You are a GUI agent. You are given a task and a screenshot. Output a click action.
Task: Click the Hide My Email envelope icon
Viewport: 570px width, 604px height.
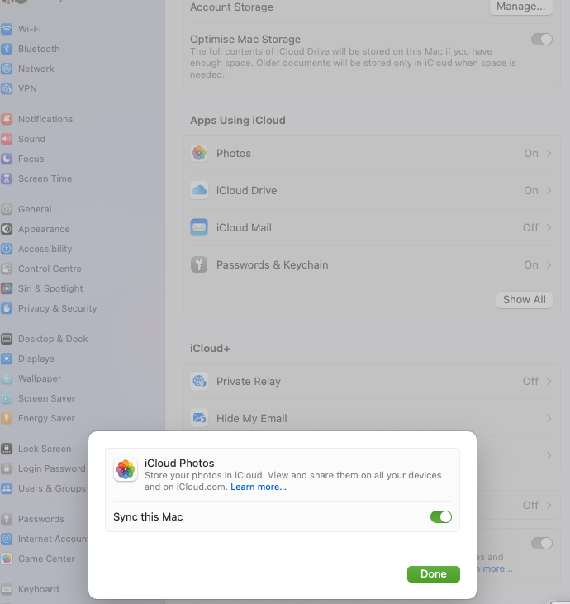(199, 418)
